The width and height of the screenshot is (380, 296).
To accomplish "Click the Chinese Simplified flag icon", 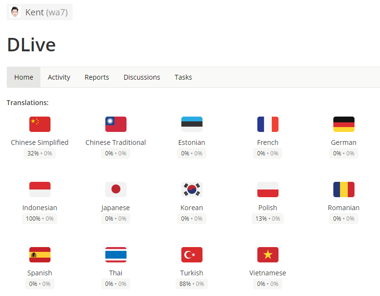I will [x=40, y=124].
